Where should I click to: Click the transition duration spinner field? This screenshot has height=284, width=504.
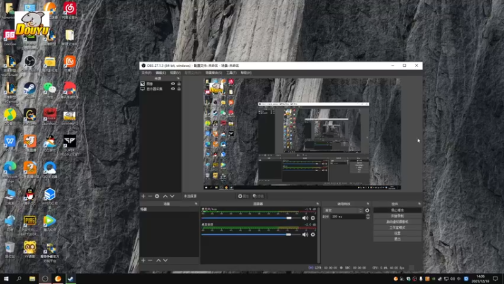tap(348, 216)
